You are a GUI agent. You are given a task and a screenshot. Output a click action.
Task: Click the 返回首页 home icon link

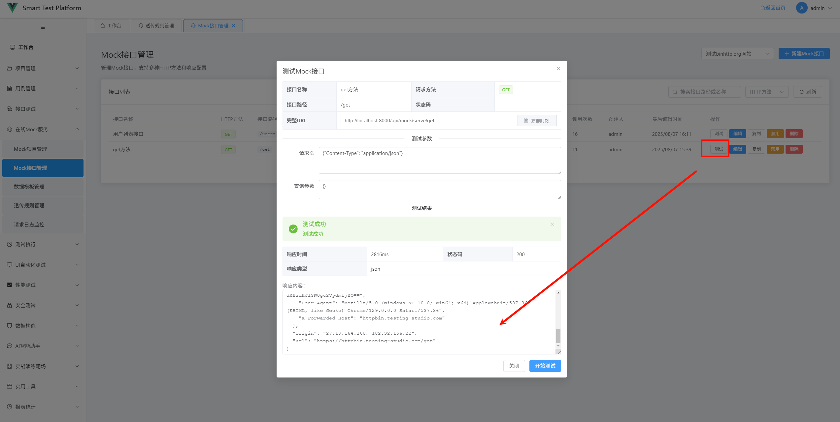point(773,8)
